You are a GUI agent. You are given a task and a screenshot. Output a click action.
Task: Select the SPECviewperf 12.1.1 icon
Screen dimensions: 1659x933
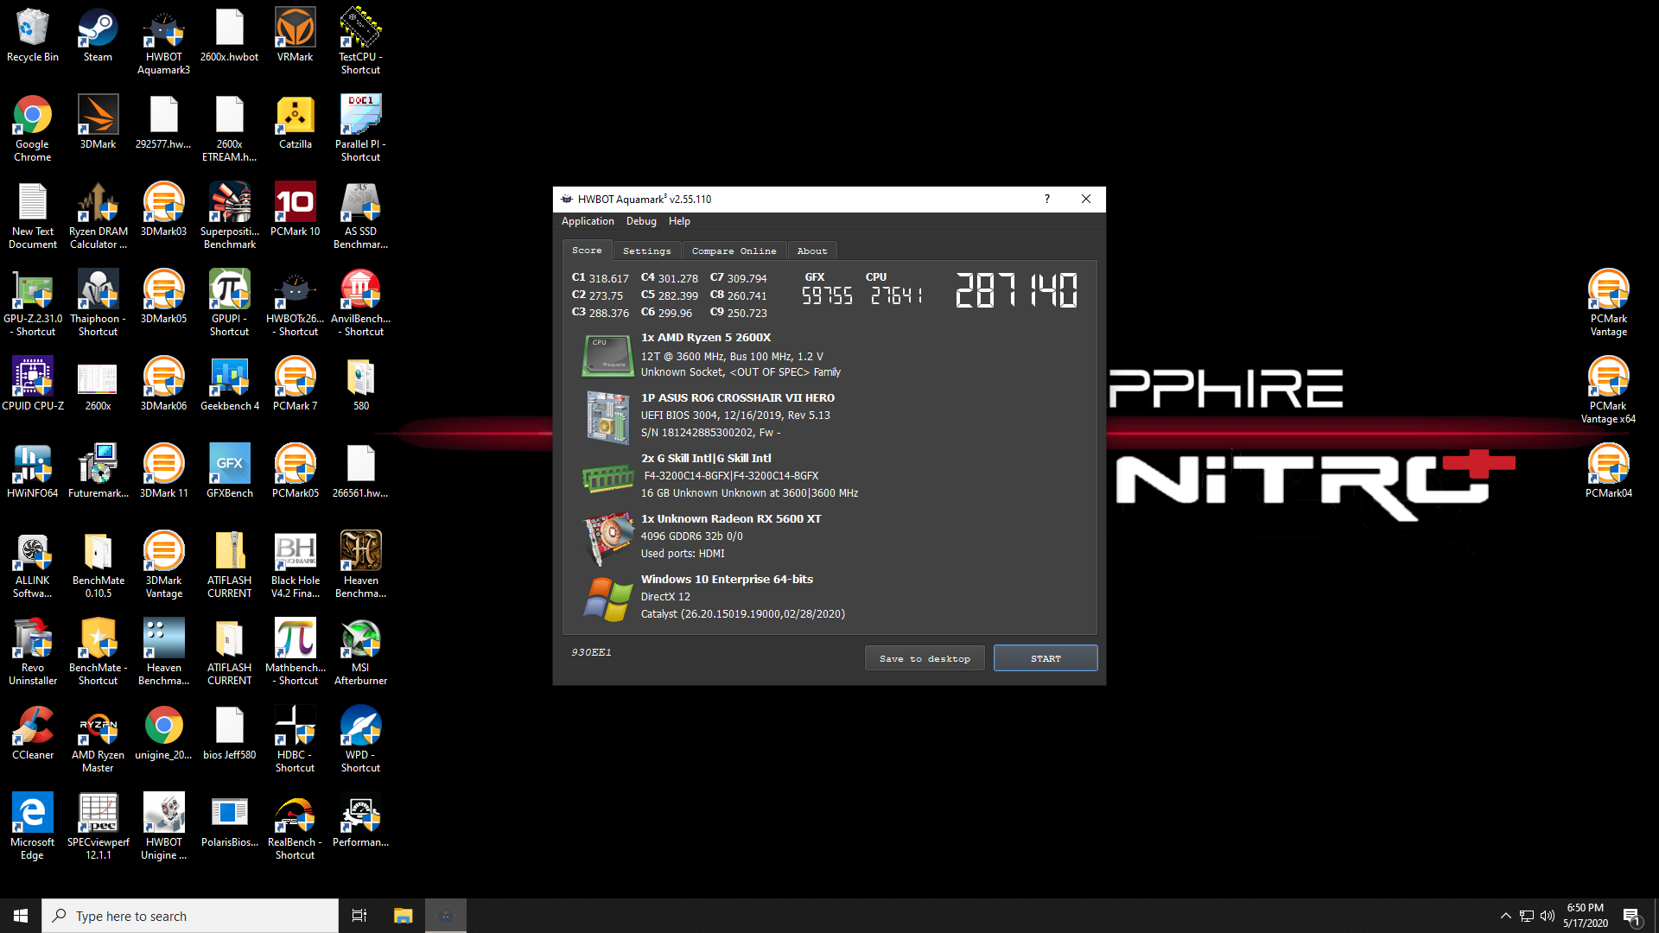[98, 827]
